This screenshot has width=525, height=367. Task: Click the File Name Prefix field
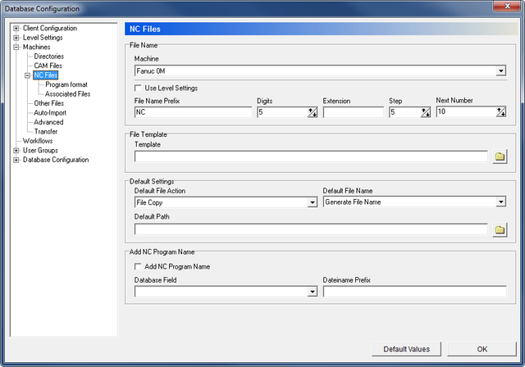click(x=194, y=112)
